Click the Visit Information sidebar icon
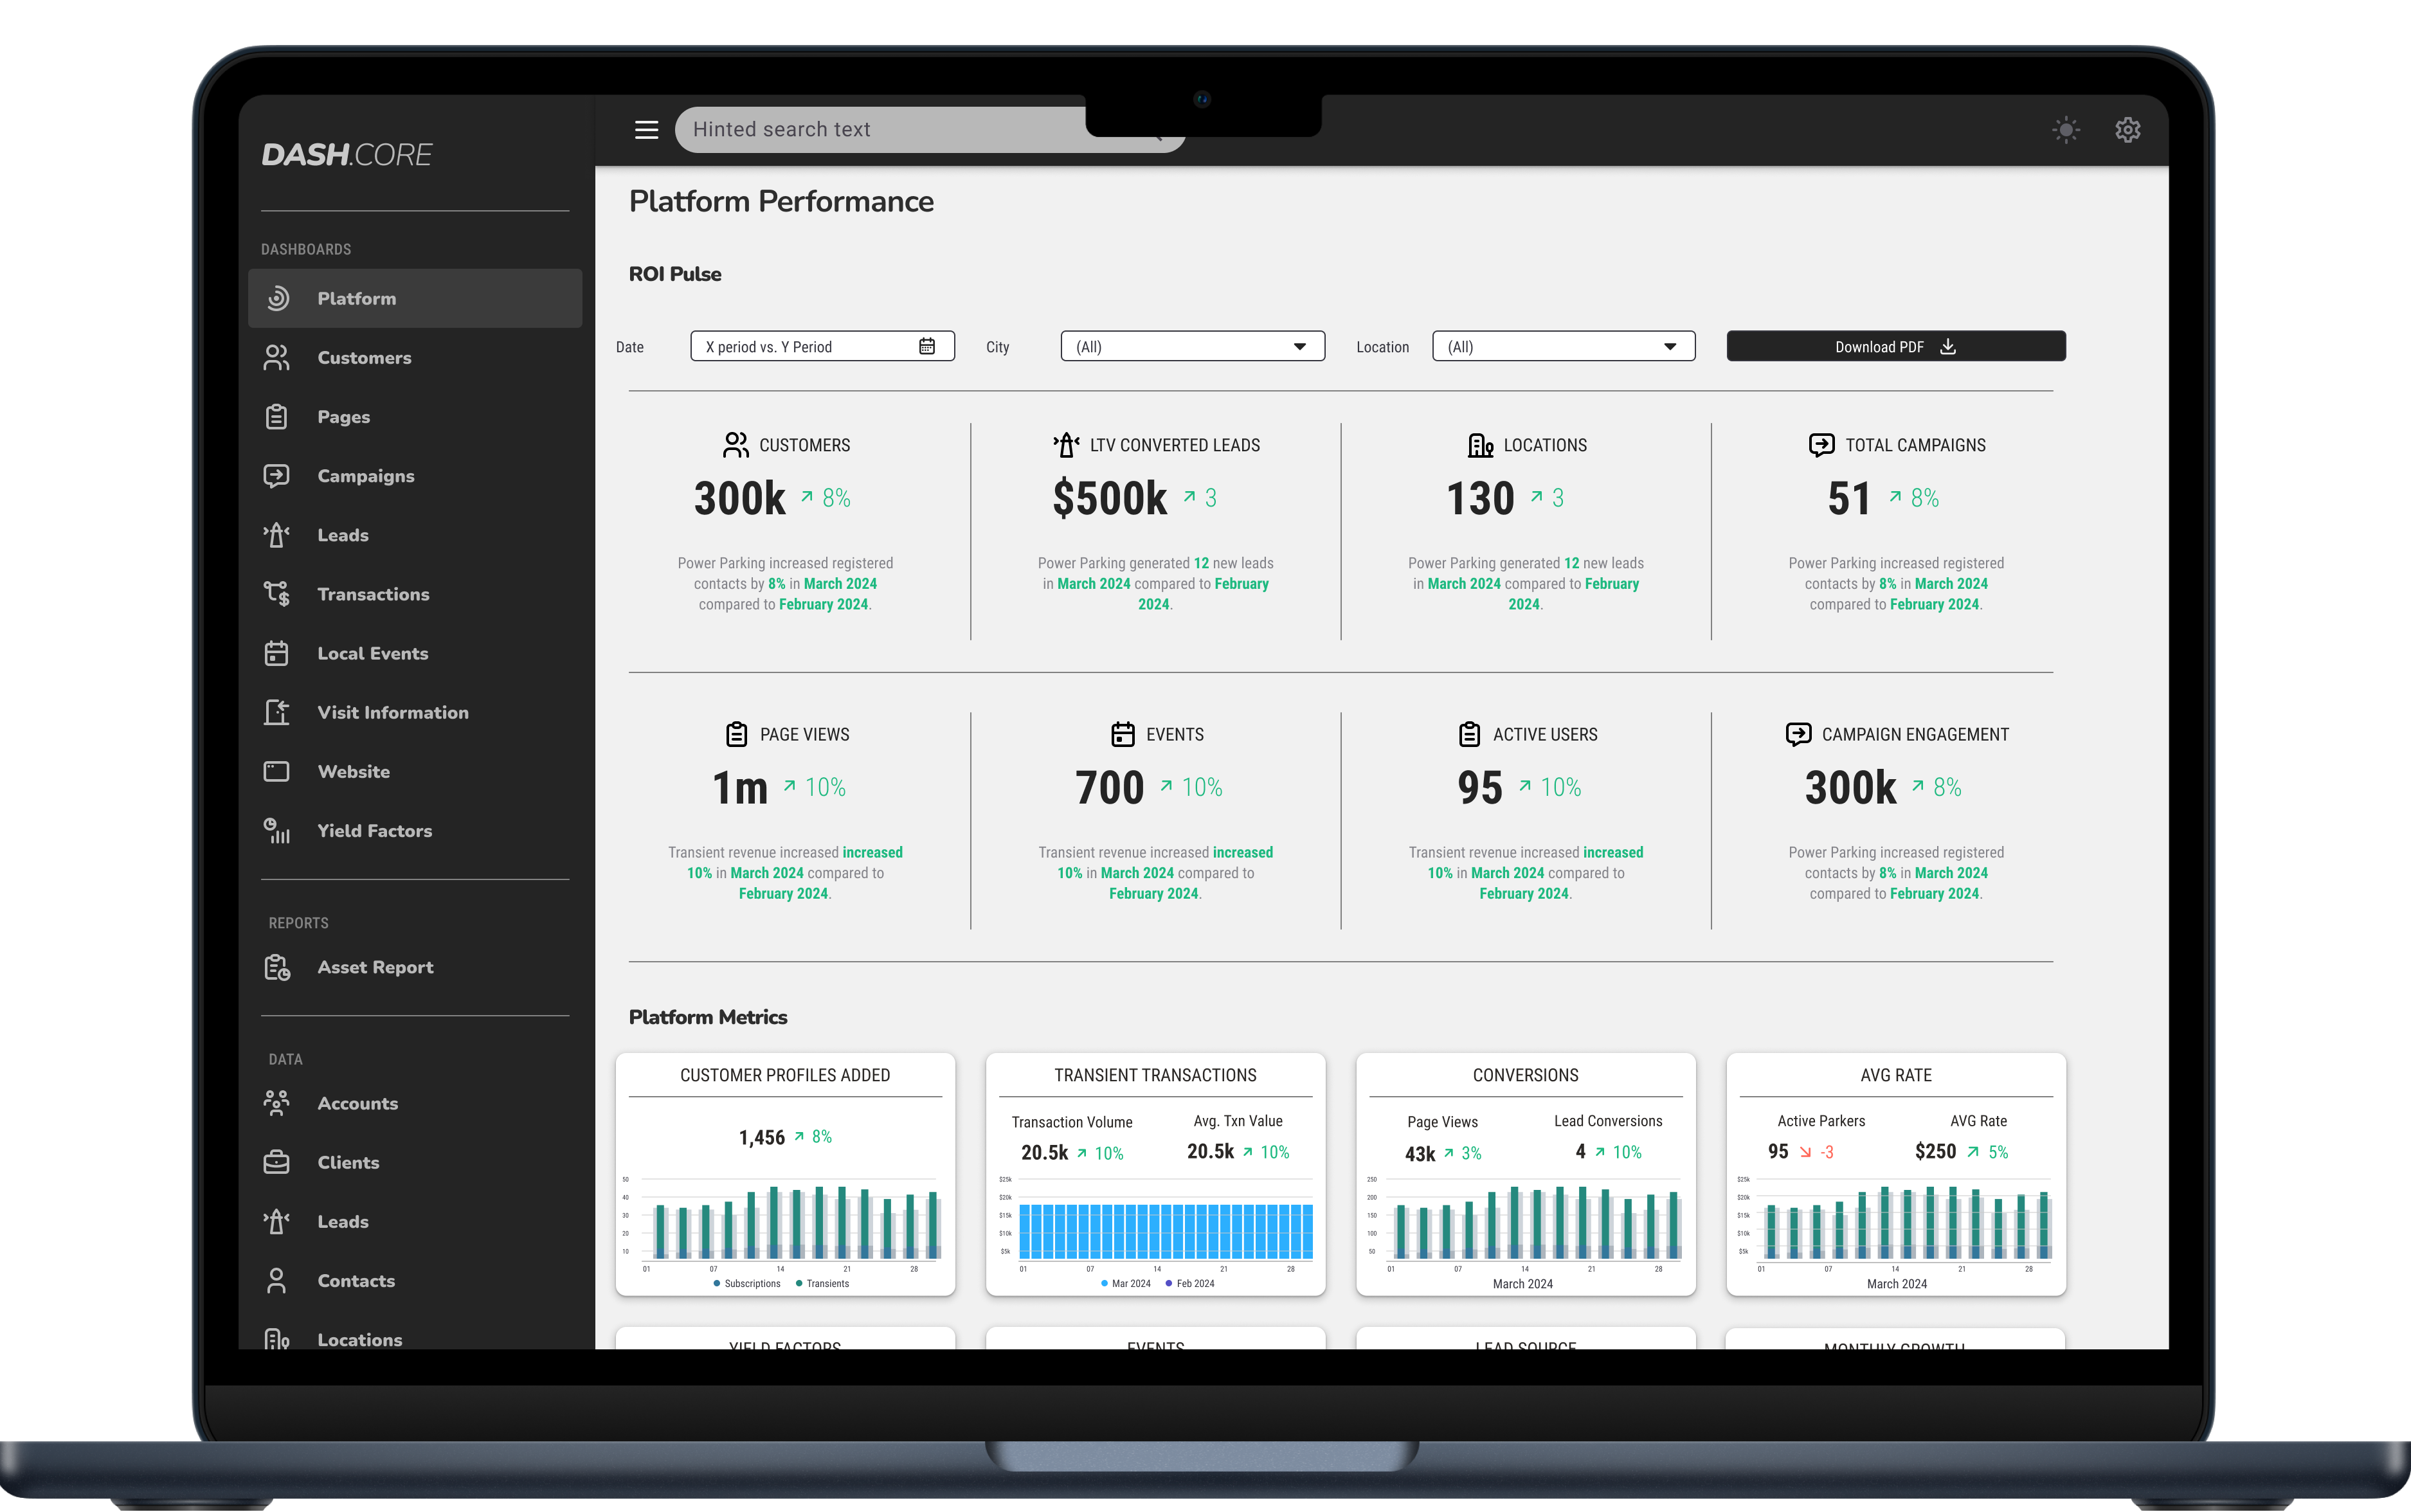Screen dimensions: 2411x1512 (277, 712)
